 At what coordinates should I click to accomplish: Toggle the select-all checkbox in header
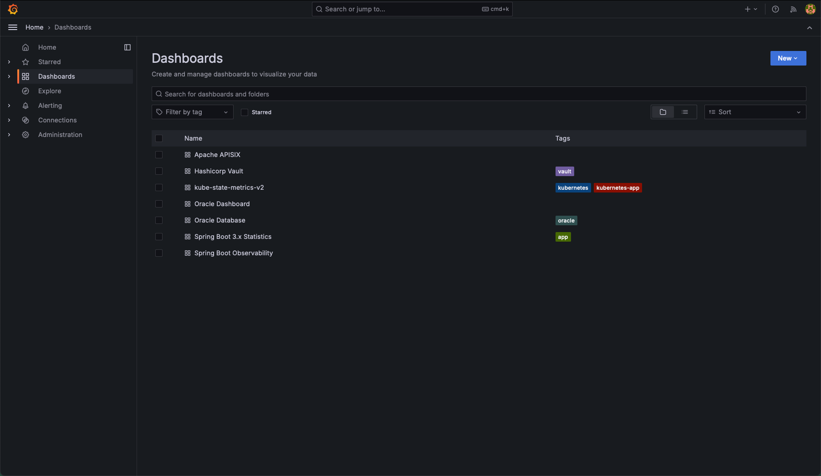(x=159, y=138)
